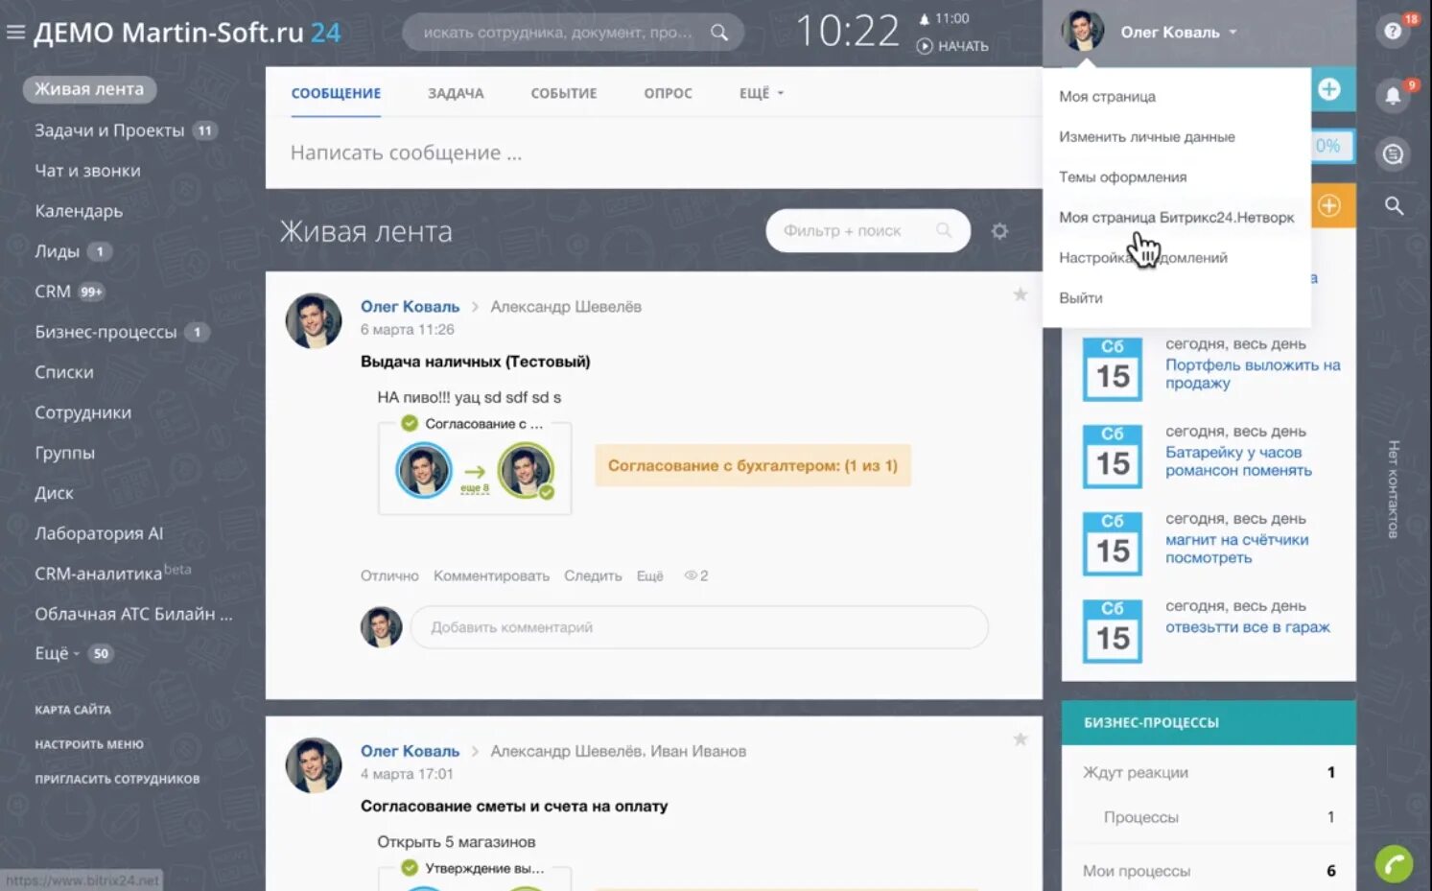Image resolution: width=1432 pixels, height=891 pixels.
Task: Open the notifications bell icon
Action: pyautogui.click(x=1393, y=95)
